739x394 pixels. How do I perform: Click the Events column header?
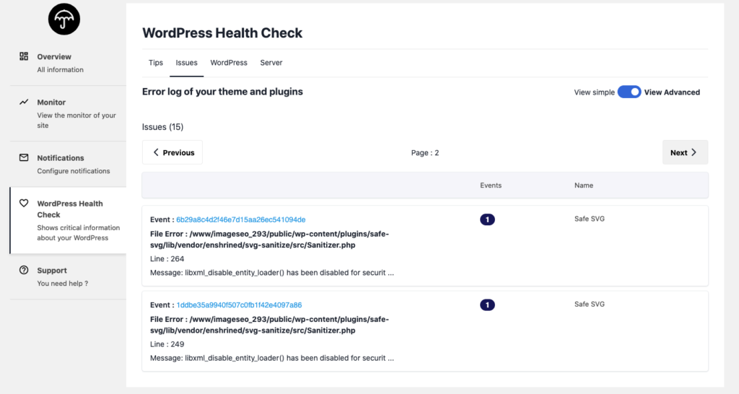(491, 185)
